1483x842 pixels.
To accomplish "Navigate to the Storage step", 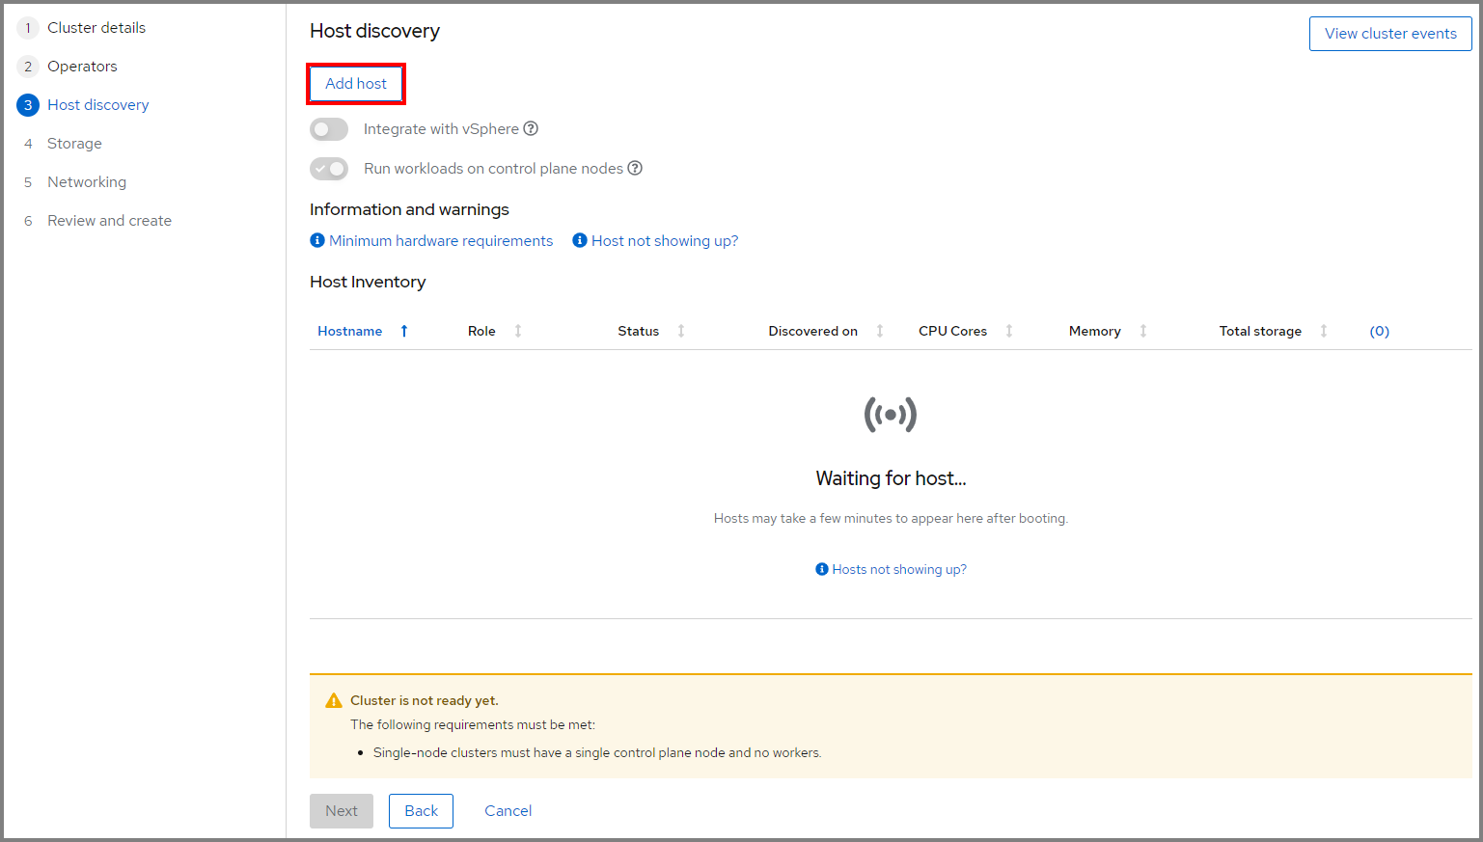I will coord(73,143).
